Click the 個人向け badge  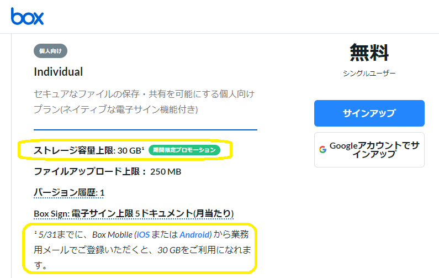(x=50, y=51)
